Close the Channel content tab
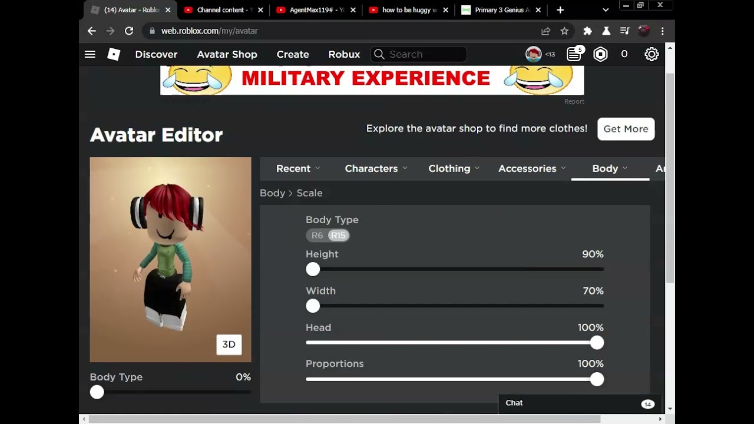Viewport: 754px width, 424px height. pos(260,10)
